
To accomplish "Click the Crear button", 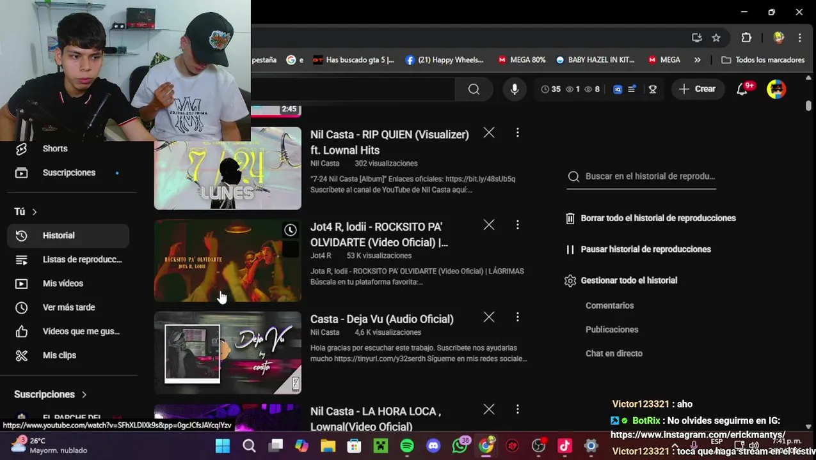I will click(x=697, y=89).
